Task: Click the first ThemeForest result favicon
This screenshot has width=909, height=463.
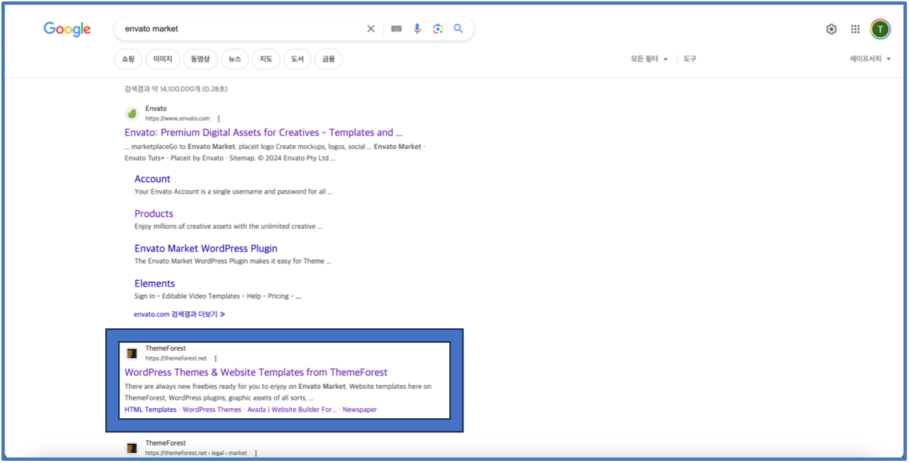Action: tap(132, 353)
